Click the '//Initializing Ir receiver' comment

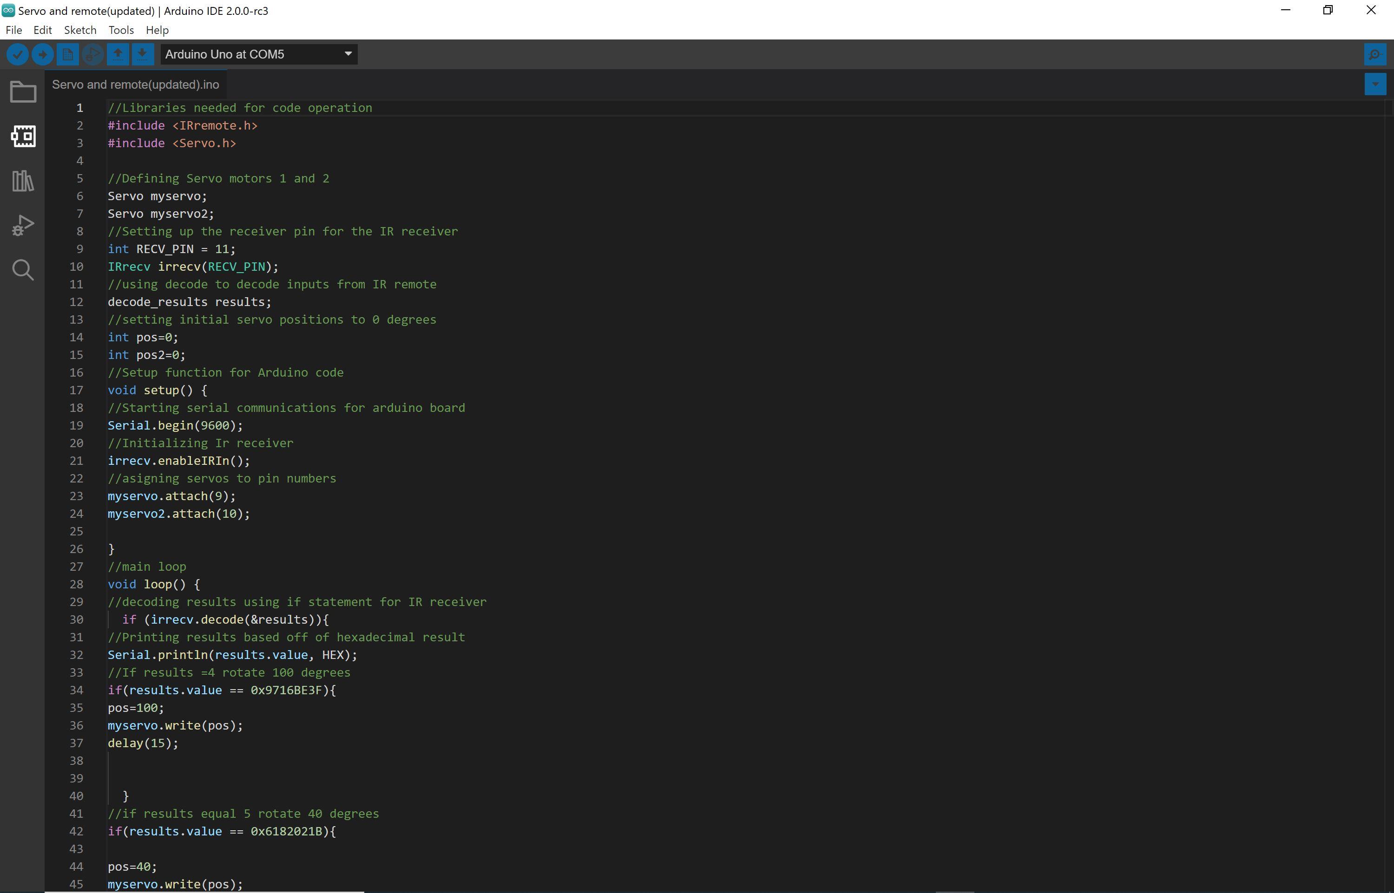click(201, 443)
